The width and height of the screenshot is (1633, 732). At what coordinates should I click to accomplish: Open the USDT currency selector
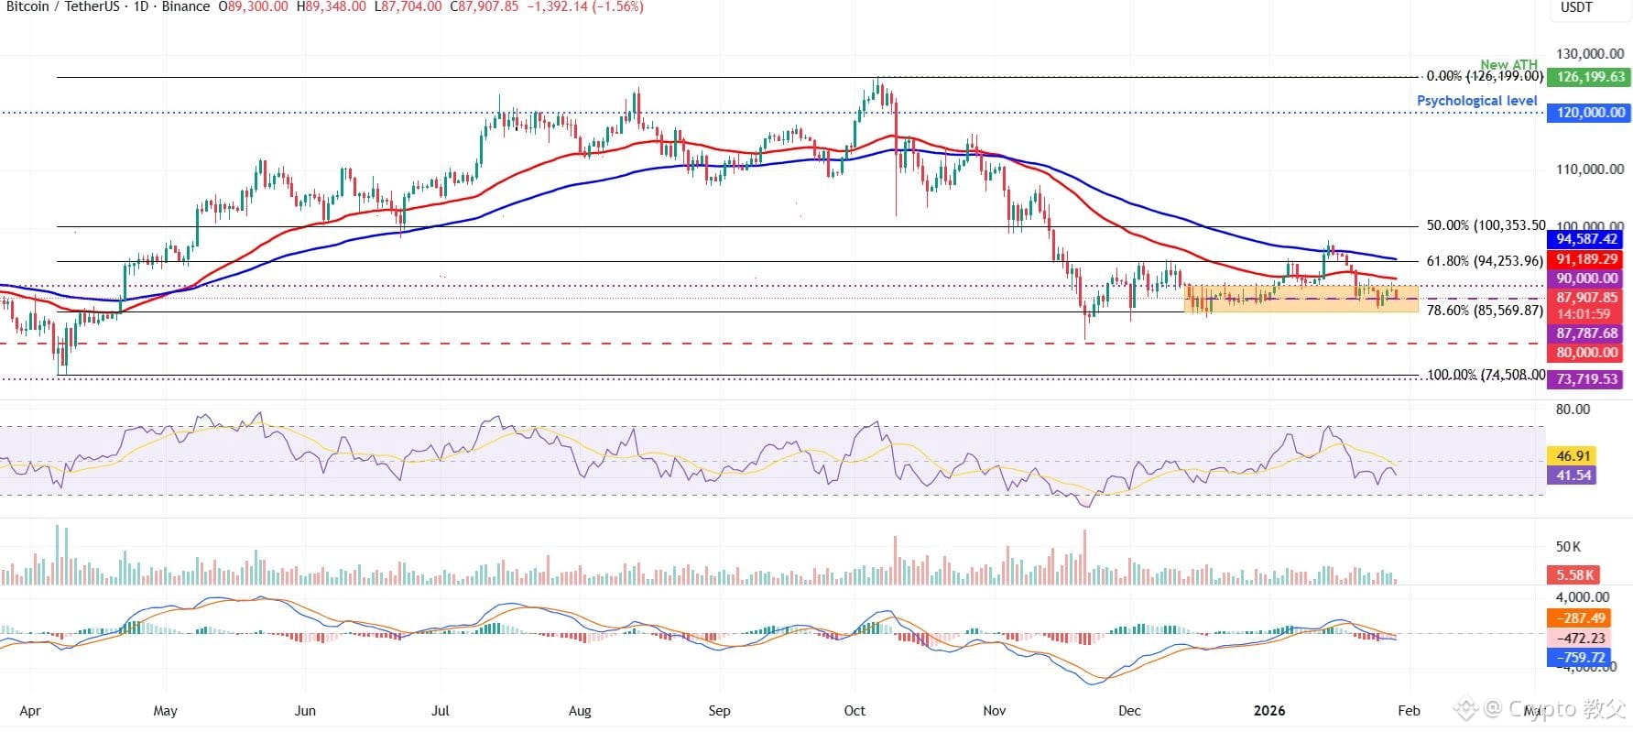(x=1576, y=7)
